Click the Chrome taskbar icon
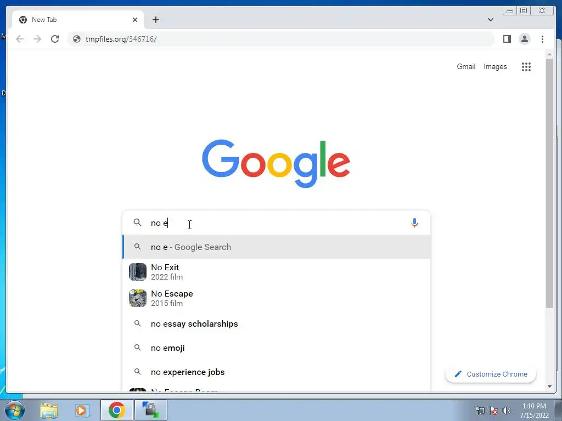Viewport: 562px width, 421px height. point(116,410)
